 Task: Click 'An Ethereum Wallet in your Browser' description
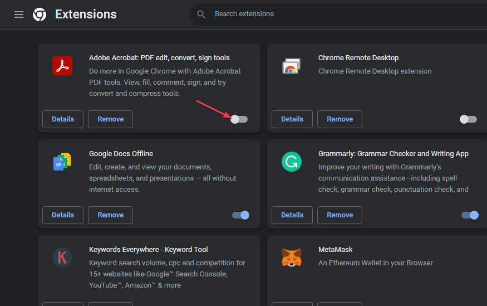pyautogui.click(x=376, y=263)
